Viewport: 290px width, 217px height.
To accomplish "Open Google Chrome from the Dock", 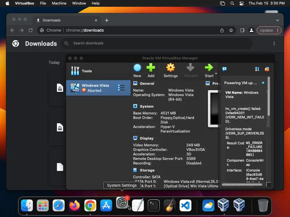I will point(90,205).
